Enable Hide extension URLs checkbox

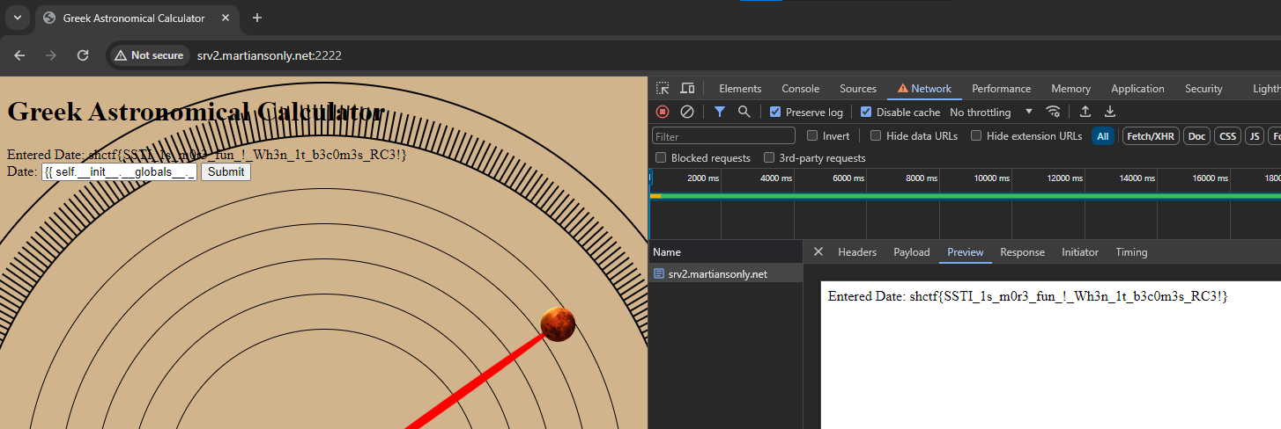(976, 135)
